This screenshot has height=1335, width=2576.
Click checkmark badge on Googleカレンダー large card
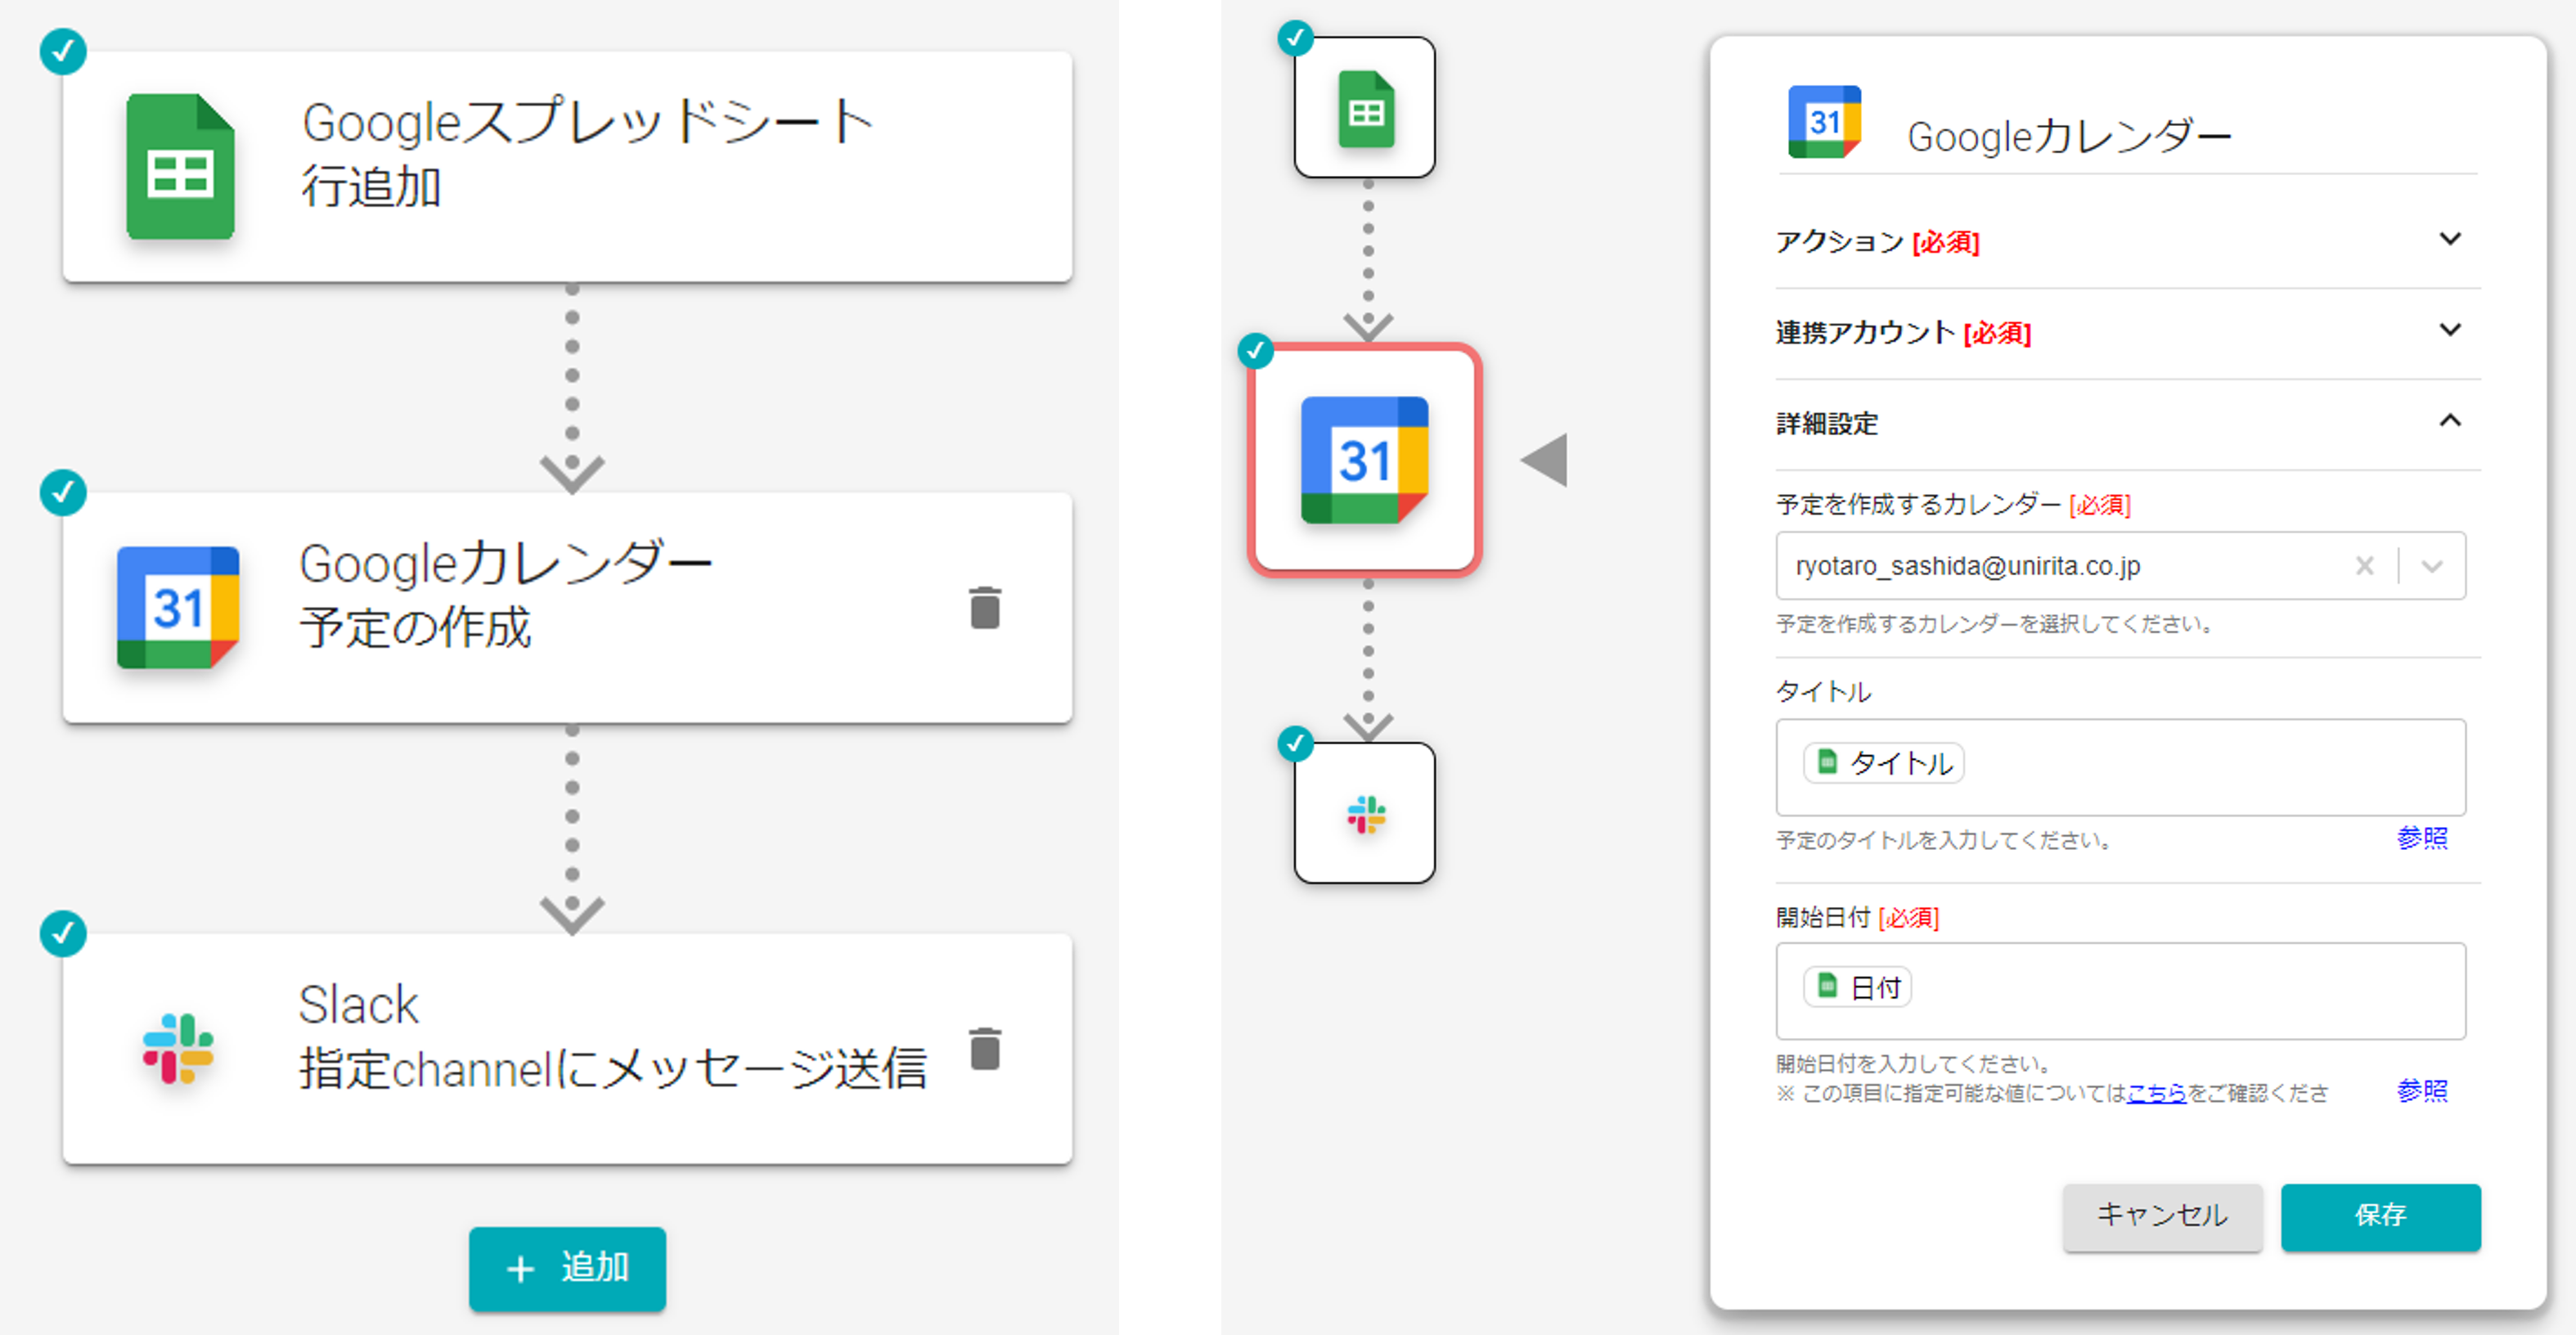click(x=63, y=492)
